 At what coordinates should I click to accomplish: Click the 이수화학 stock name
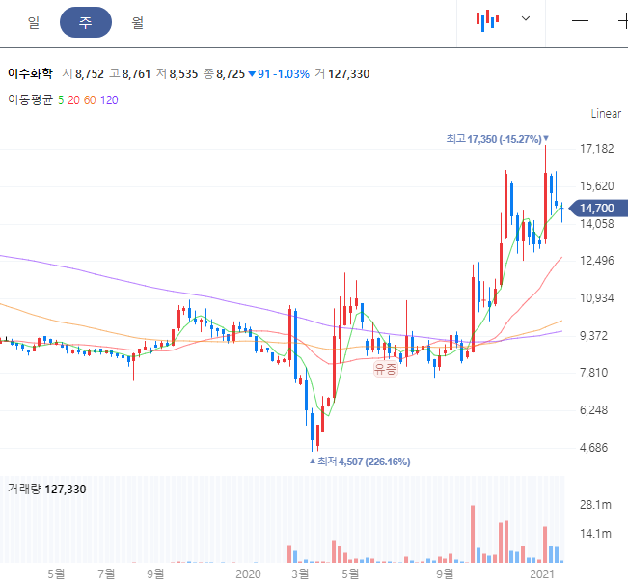[31, 73]
